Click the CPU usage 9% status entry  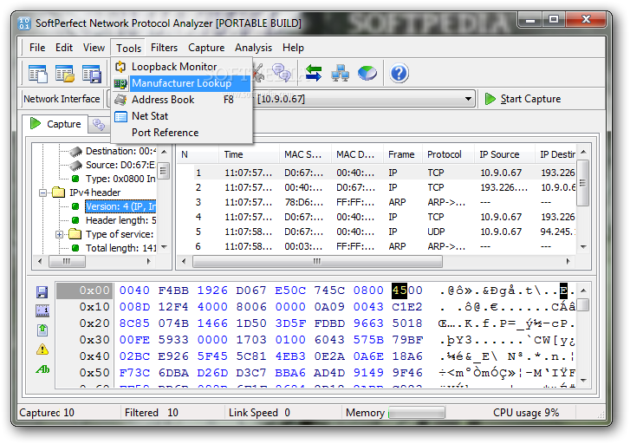click(526, 413)
